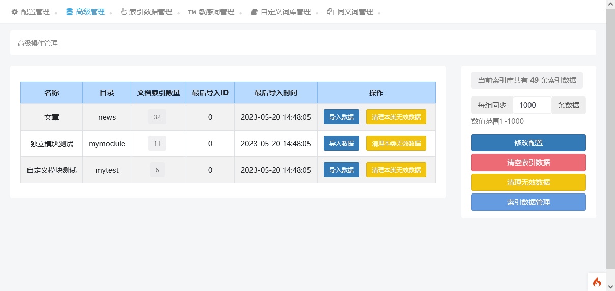Switch to the 索引数据管理 tab
The image size is (615, 291).
[x=147, y=12]
